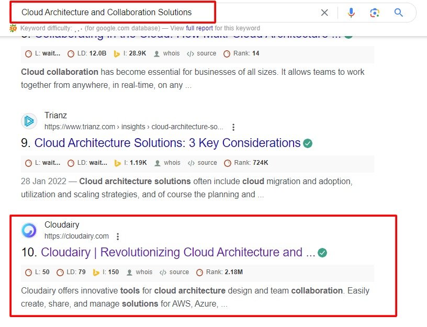This screenshot has height=327, width=427.
Task: Click LD: wait... parameter for Trianz
Action: (x=92, y=163)
